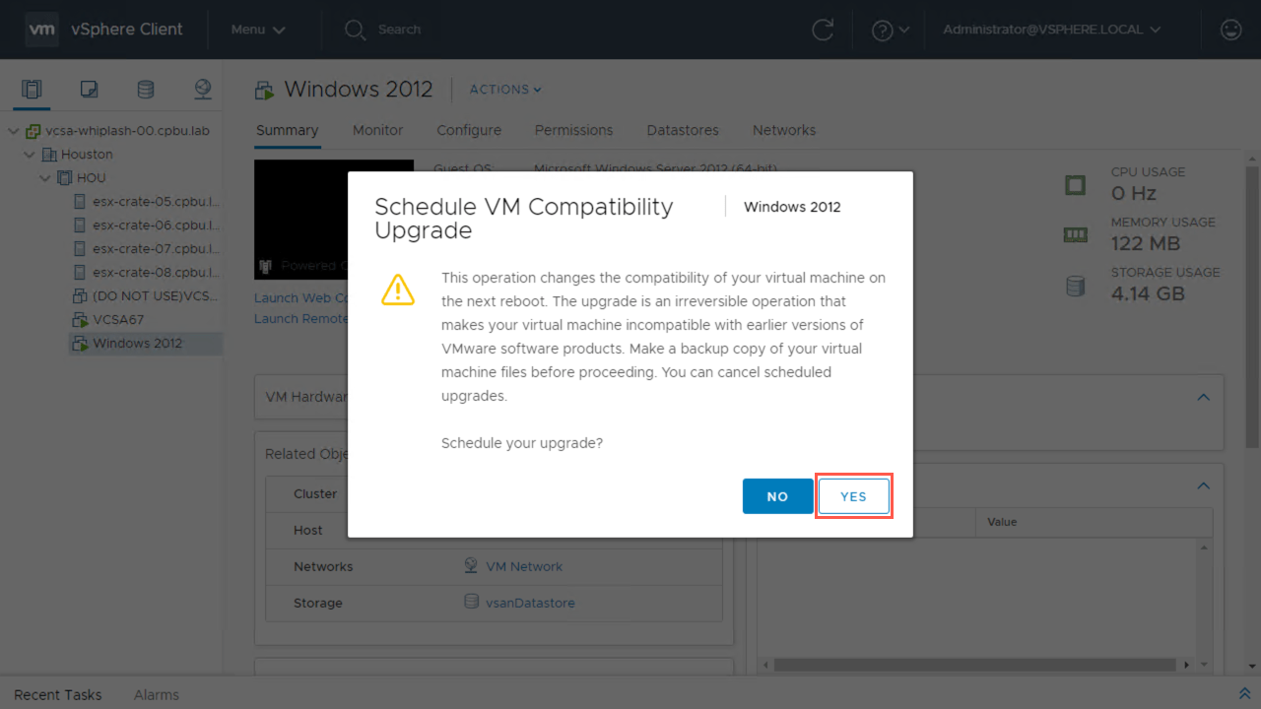Image resolution: width=1261 pixels, height=709 pixels.
Task: Go to the Datastores tab
Action: point(683,130)
